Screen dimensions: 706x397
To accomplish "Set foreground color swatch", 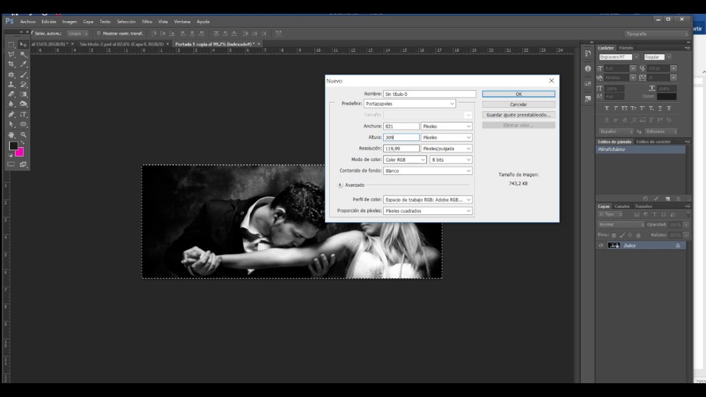I will tap(13, 146).
